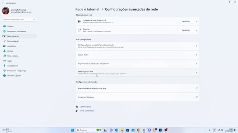Viewport: 238px width, 133px height.
Task: Click Enviar comentários link
Action: [x=87, y=111]
